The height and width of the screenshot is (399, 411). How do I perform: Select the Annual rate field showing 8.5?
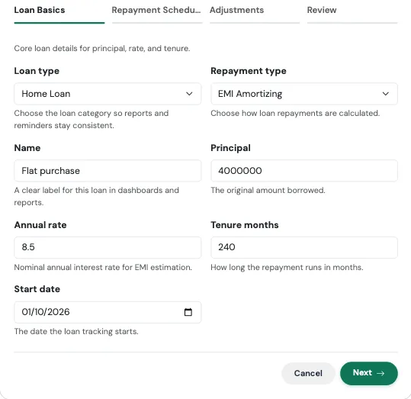pos(108,247)
